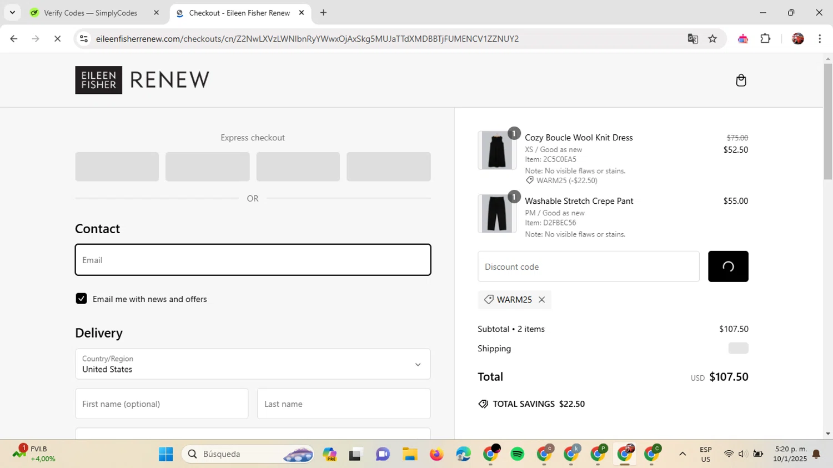Click the $55.00 price for Crepe Pant
The height and width of the screenshot is (468, 833).
[736, 201]
